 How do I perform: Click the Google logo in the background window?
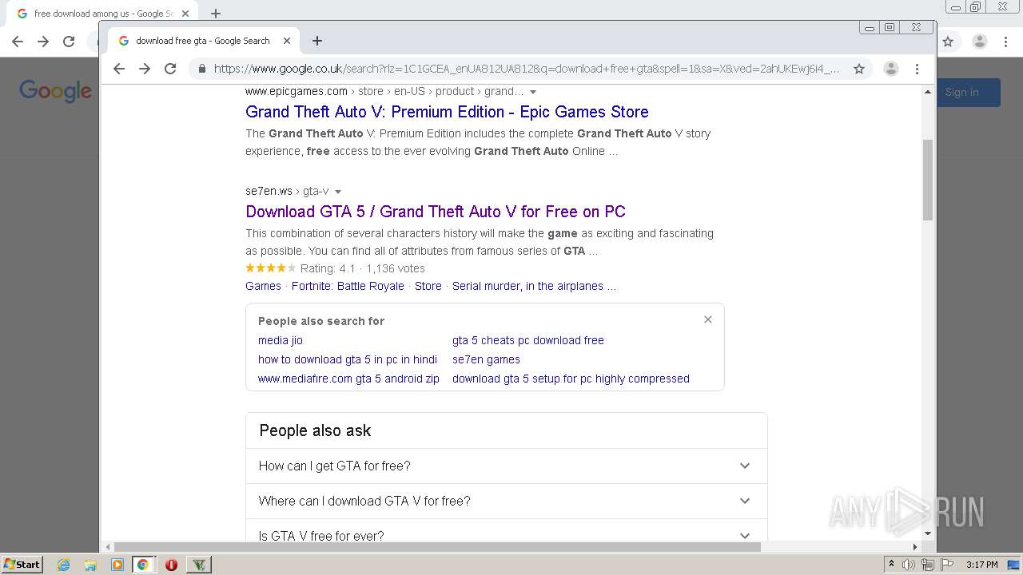pyautogui.click(x=55, y=91)
